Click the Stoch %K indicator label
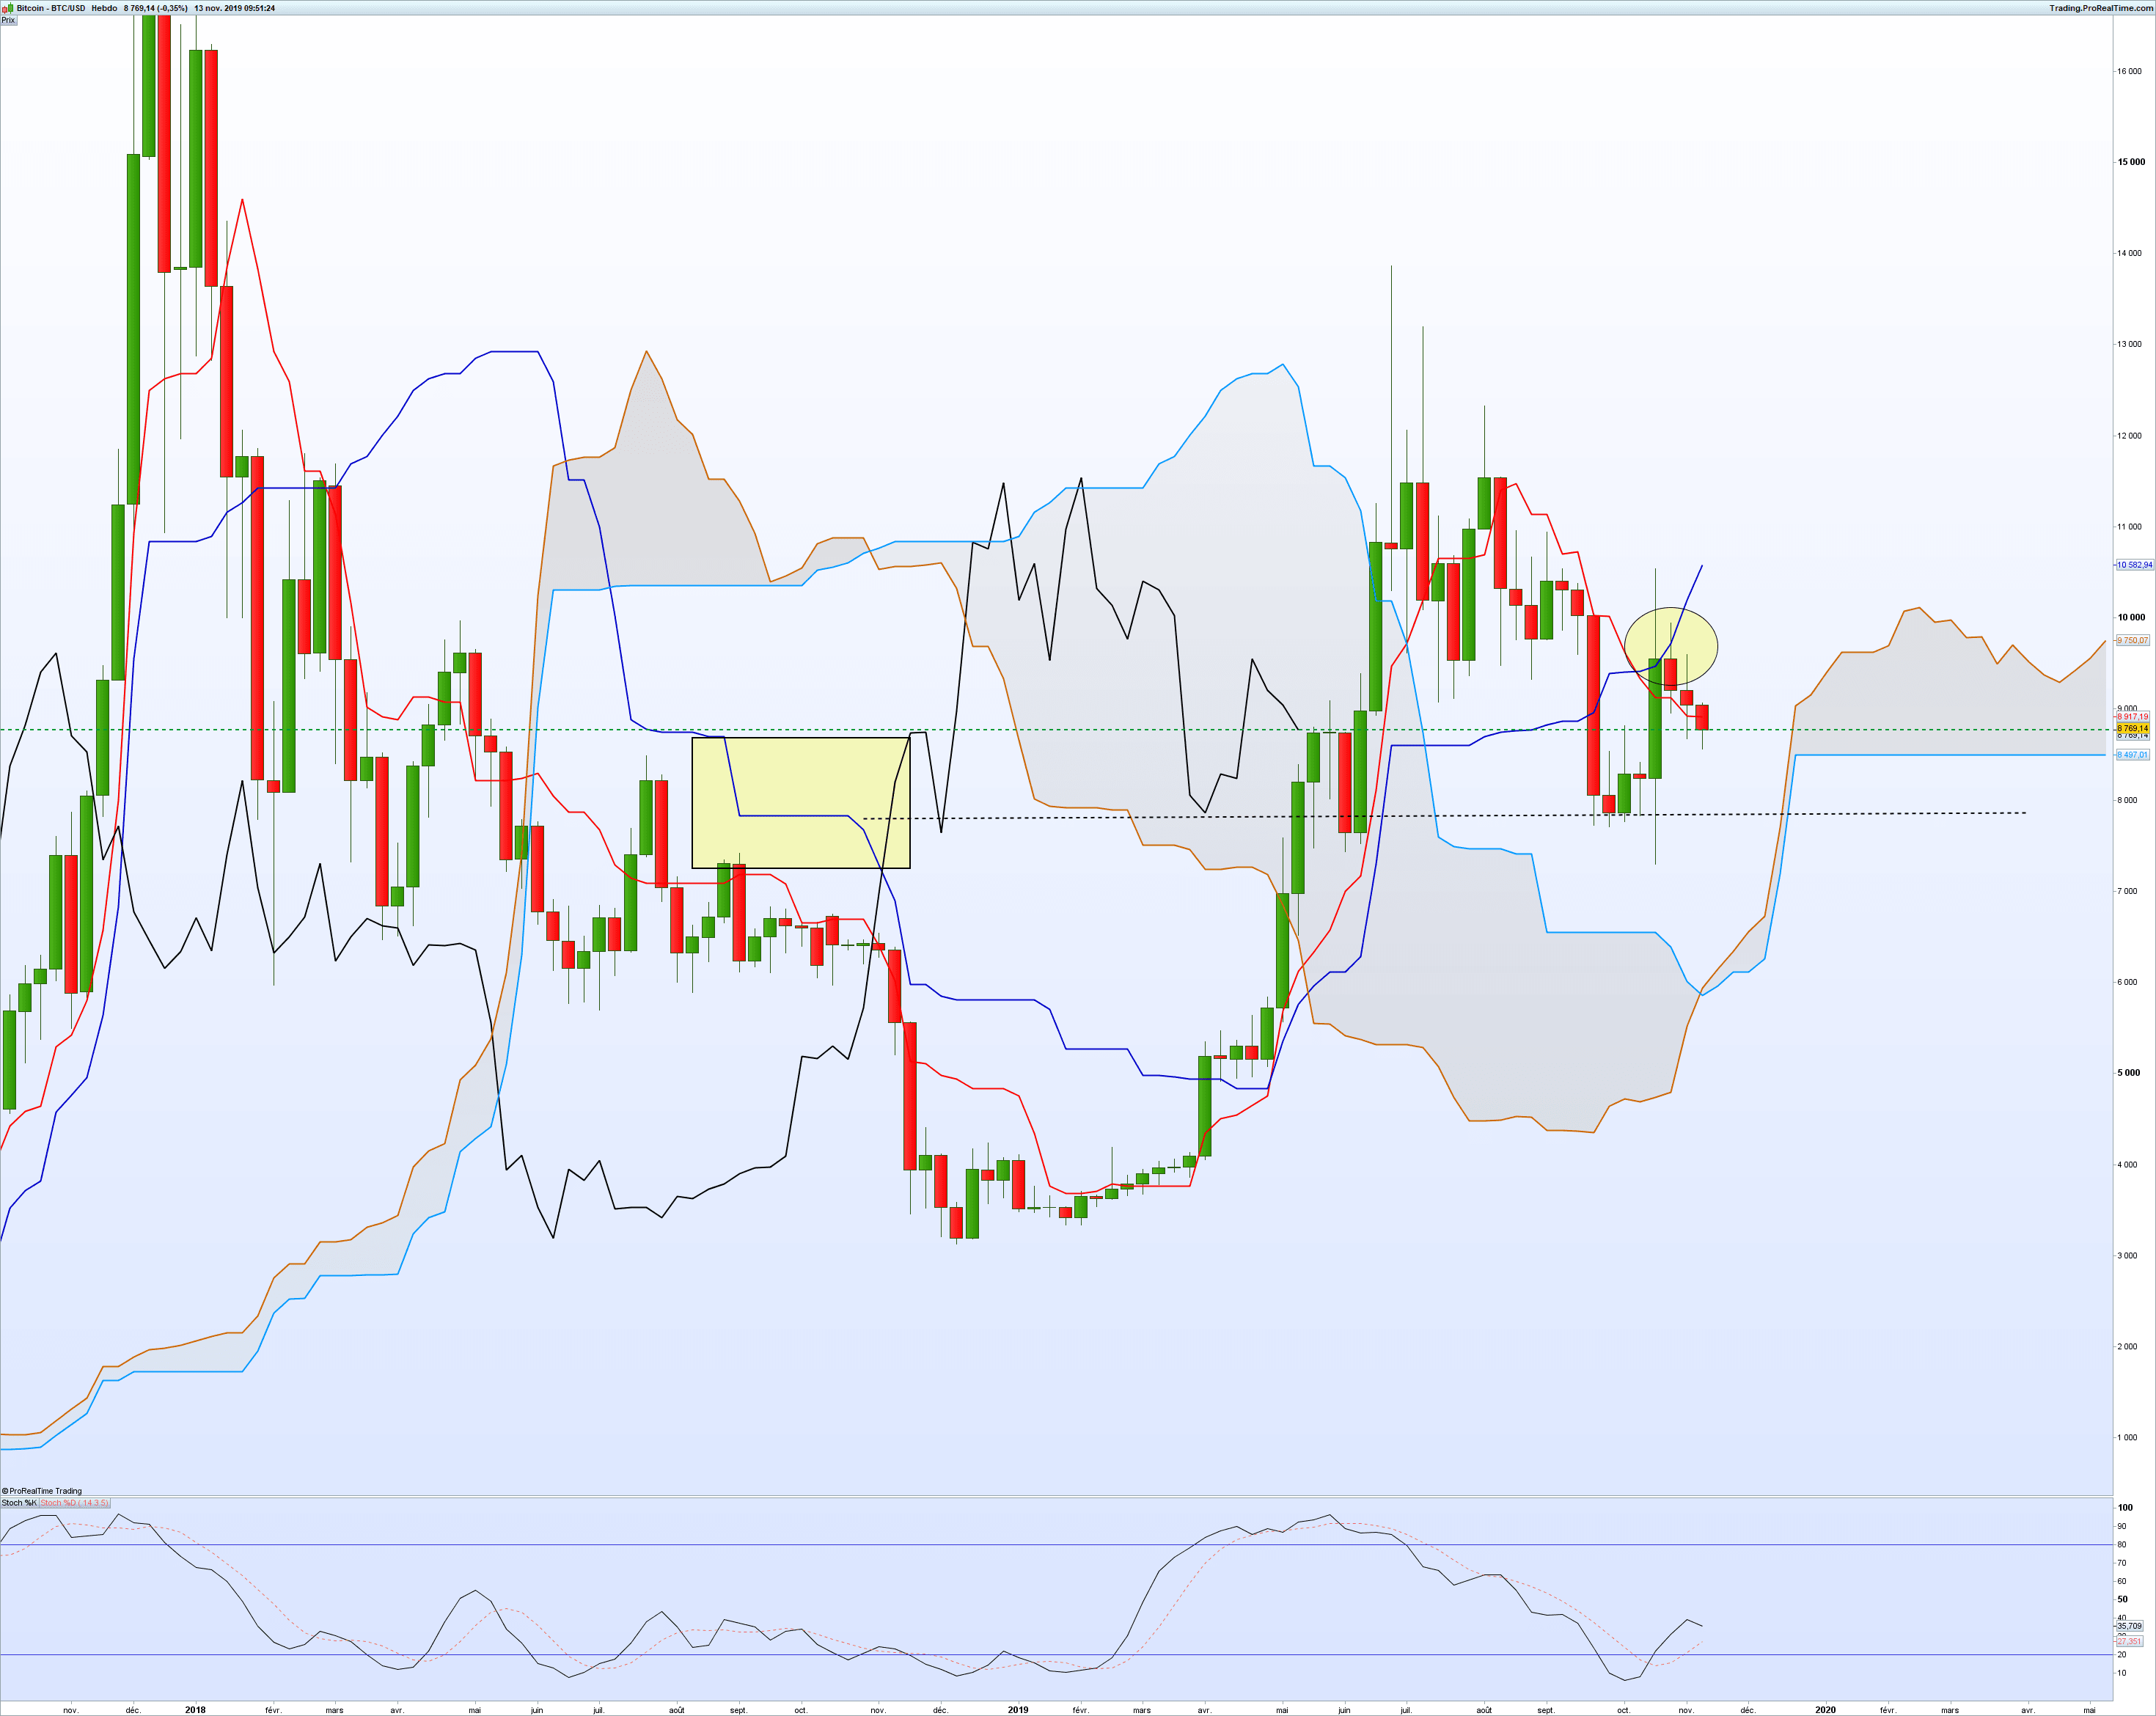The width and height of the screenshot is (2156, 1716). point(19,1503)
